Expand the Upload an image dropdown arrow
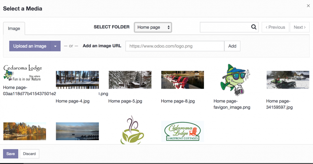This screenshot has height=164, width=313. (55, 46)
